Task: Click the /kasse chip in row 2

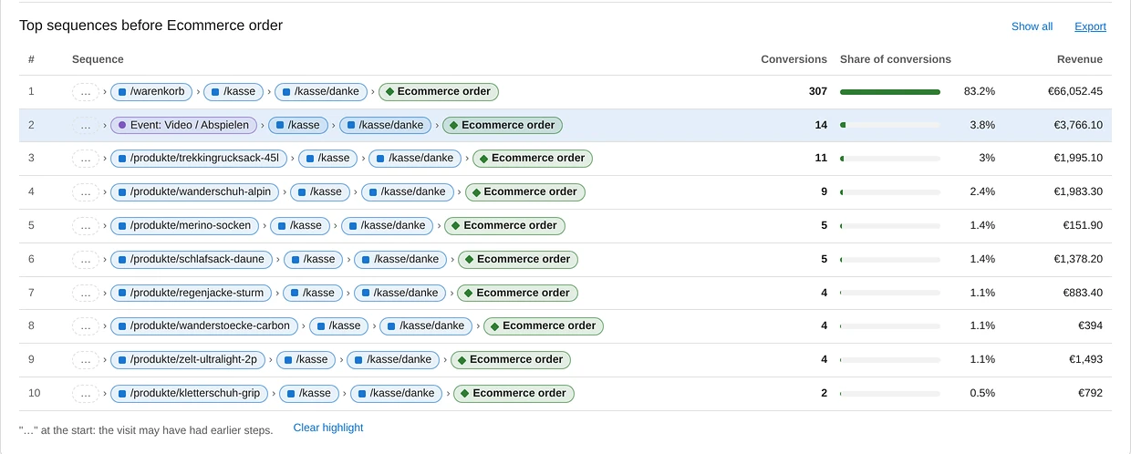Action: pyautogui.click(x=298, y=125)
